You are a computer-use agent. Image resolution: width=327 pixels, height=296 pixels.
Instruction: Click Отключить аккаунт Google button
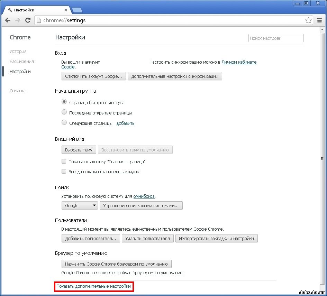click(x=94, y=76)
